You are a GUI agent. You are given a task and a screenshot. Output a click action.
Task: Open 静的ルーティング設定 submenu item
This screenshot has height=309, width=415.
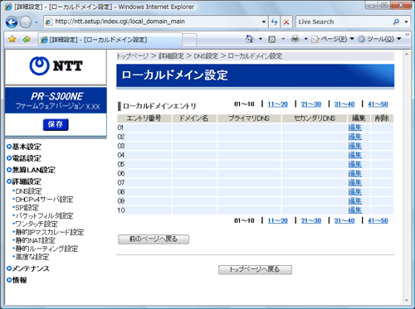pos(46,249)
